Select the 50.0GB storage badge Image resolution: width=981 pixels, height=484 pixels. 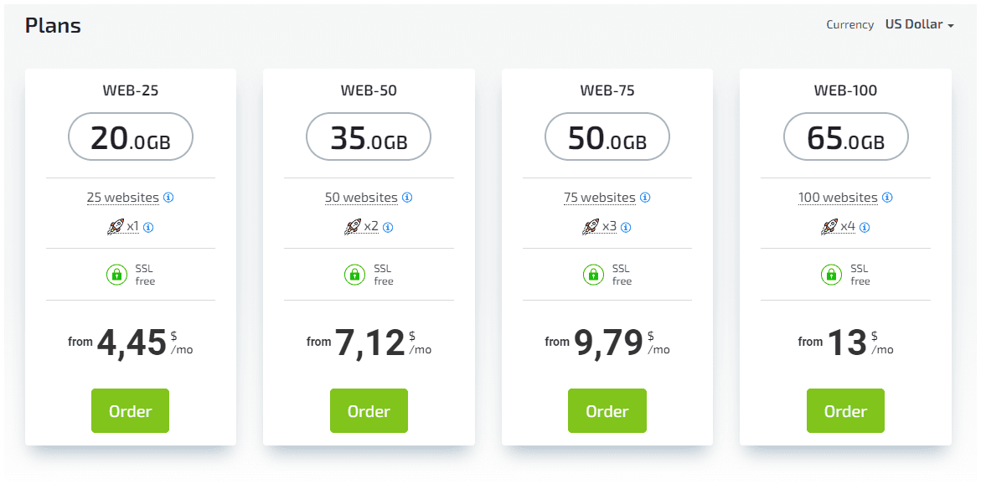tap(607, 137)
